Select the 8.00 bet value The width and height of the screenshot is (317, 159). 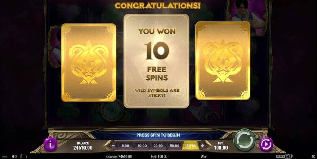[x=125, y=146]
